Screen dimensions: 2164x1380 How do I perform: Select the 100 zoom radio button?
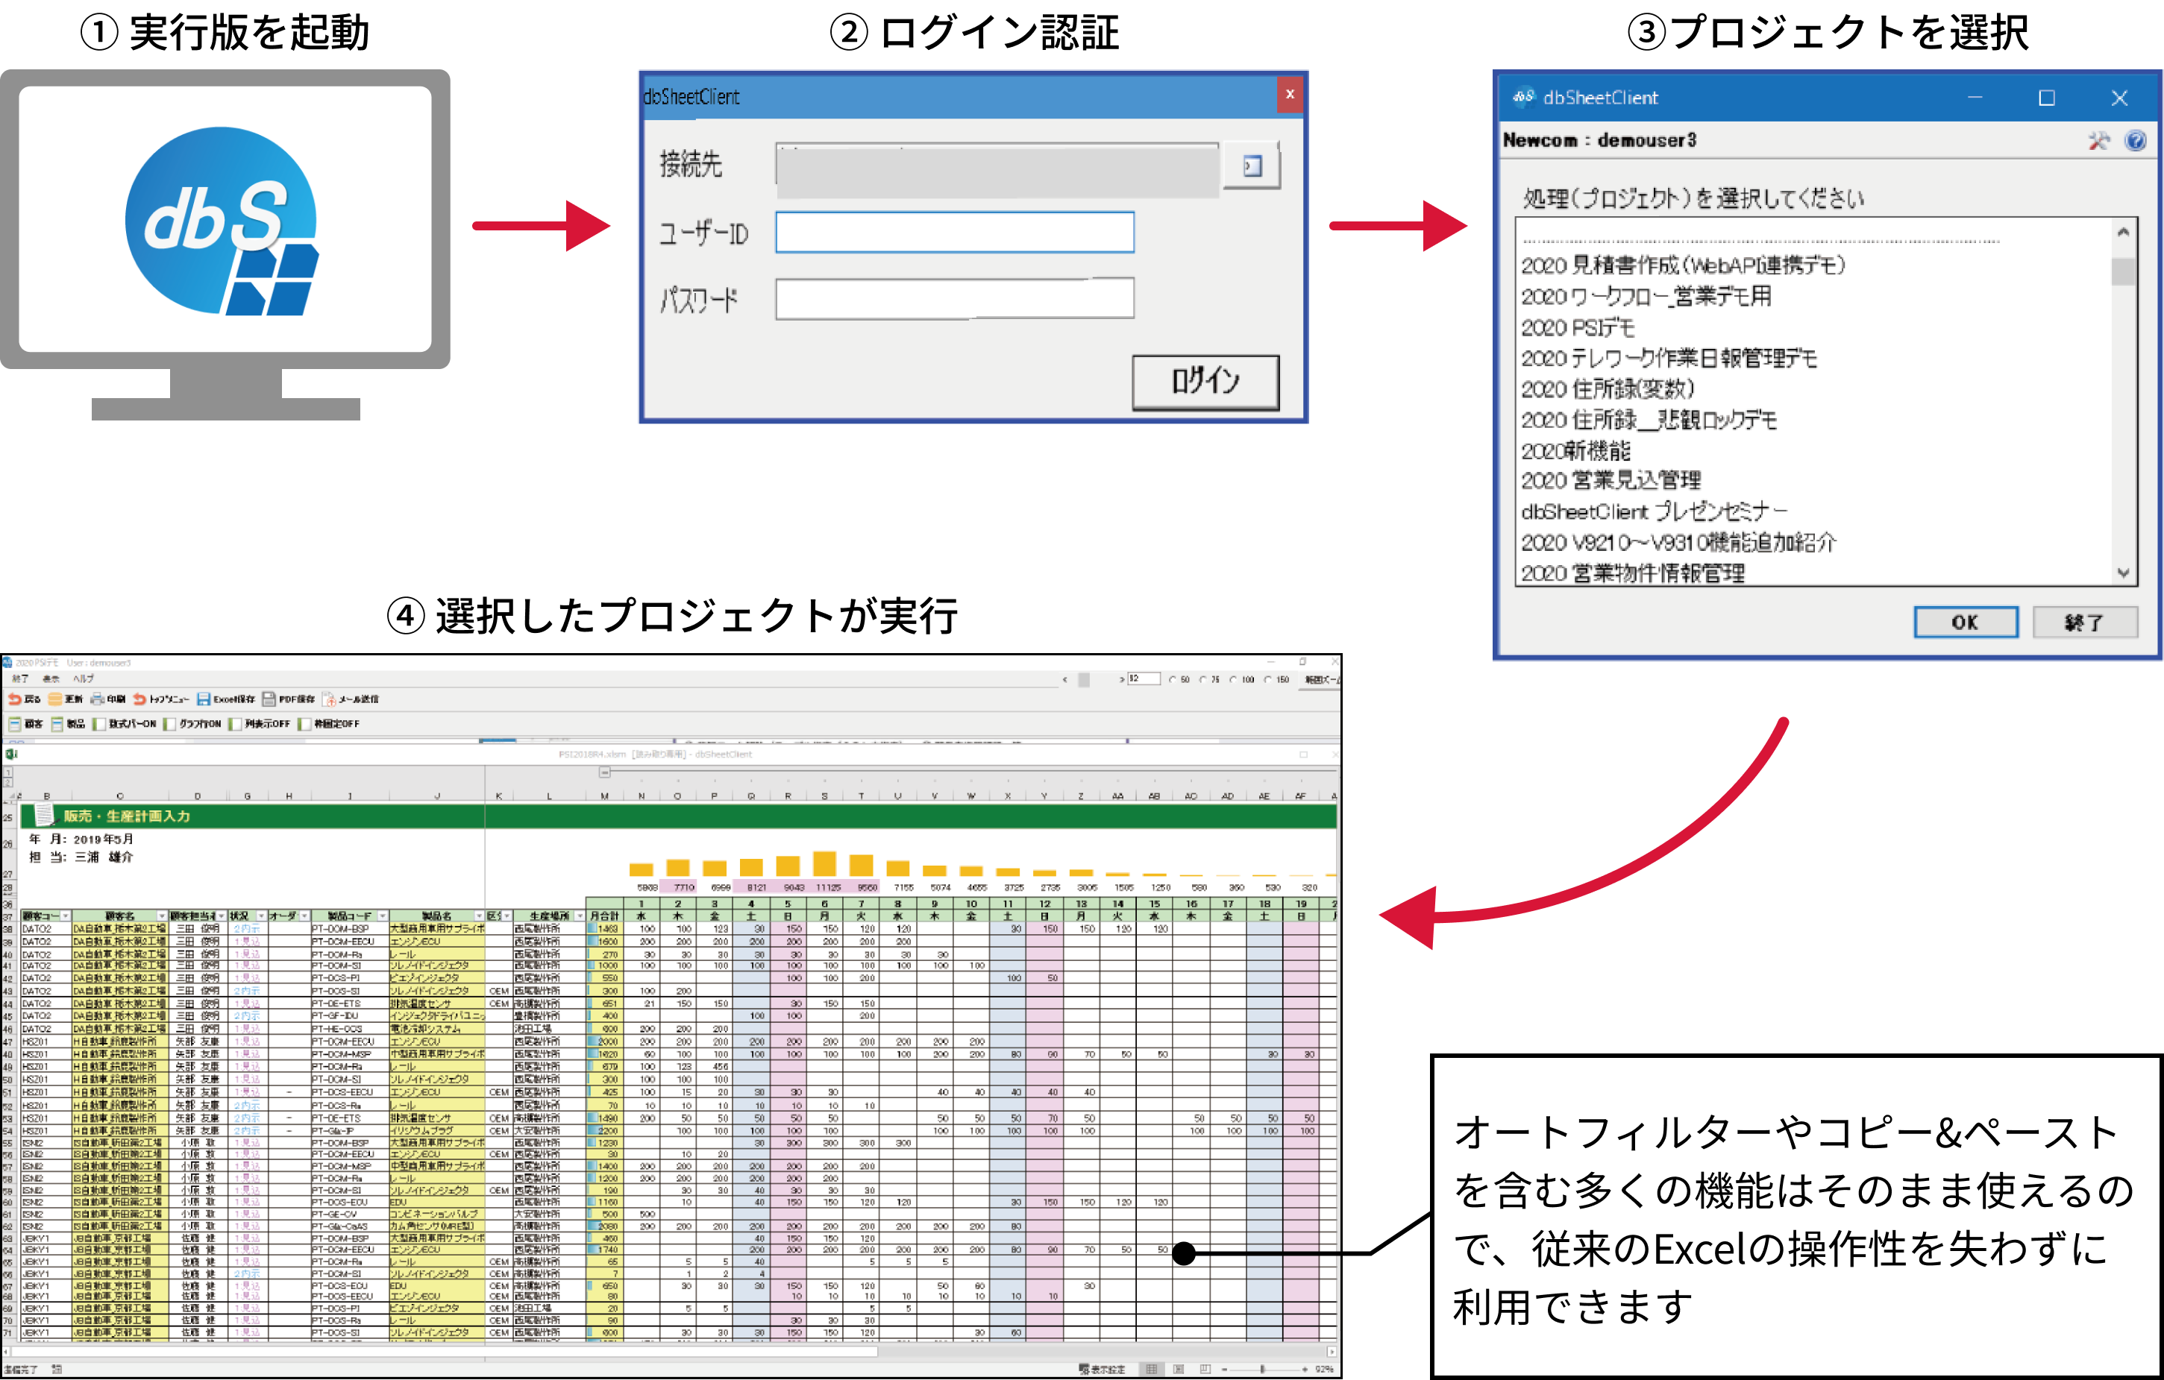(1234, 680)
